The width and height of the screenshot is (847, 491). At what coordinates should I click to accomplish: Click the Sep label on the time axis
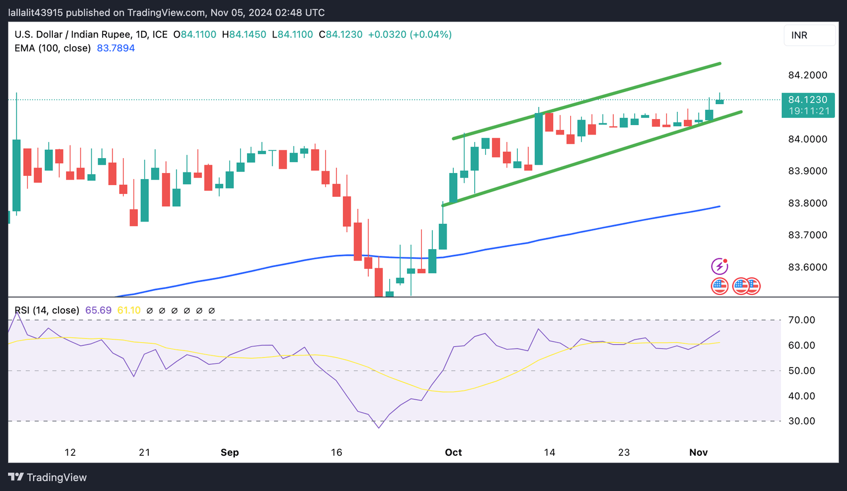(229, 452)
